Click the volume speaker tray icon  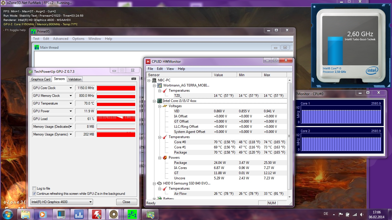click(x=362, y=214)
